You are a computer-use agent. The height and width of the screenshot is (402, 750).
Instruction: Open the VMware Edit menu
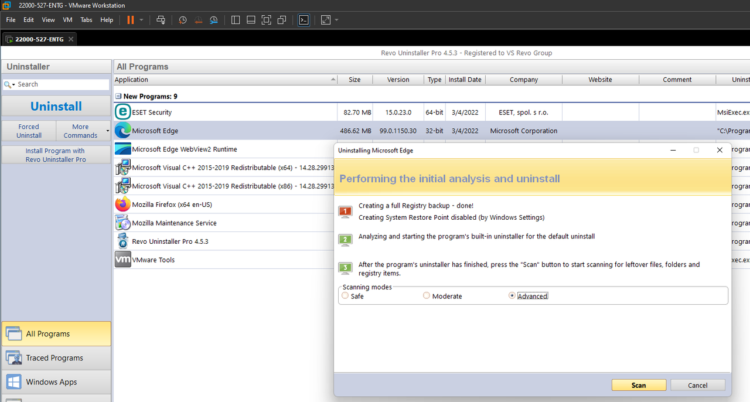[x=29, y=20]
